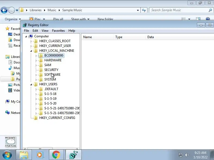This screenshot has width=214, height=160.
Task: Select the HKEY_CURRENT_CONFIG key label
Action: coord(57,118)
